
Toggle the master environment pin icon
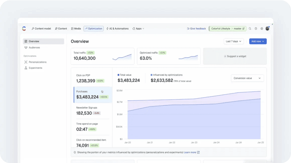pyautogui.click(x=243, y=28)
